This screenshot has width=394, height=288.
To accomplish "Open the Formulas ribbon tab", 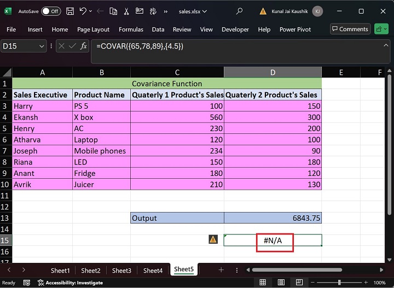I will (x=131, y=30).
